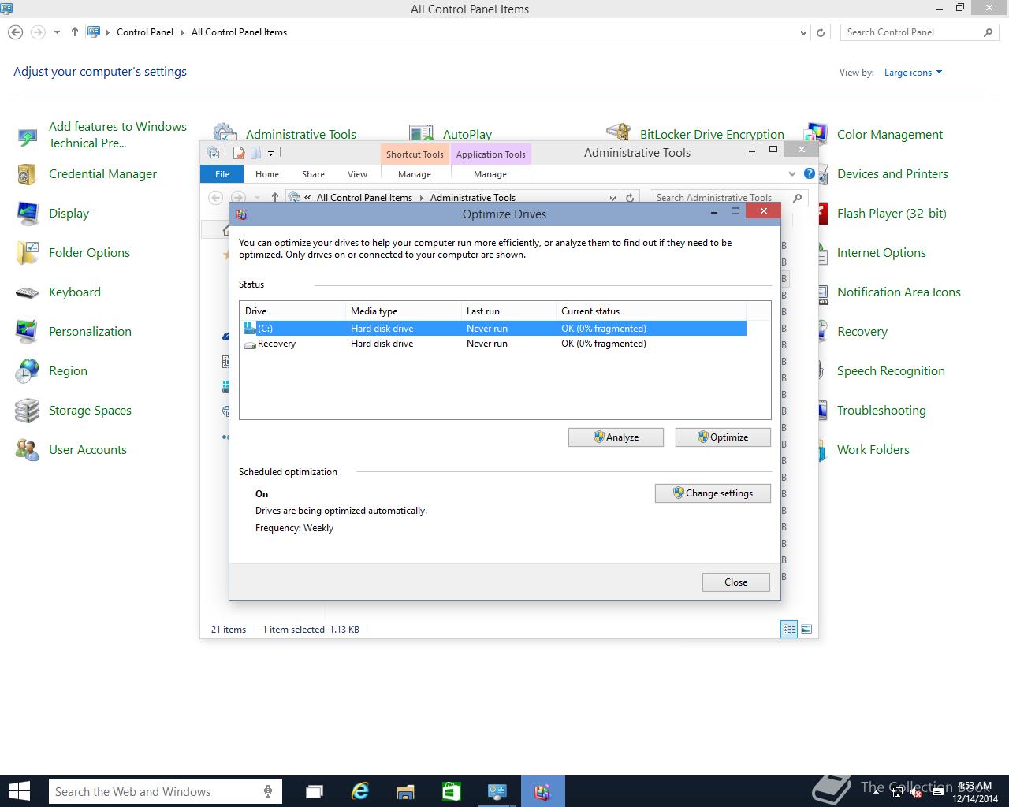Sort by the Current status column header

[x=650, y=311]
